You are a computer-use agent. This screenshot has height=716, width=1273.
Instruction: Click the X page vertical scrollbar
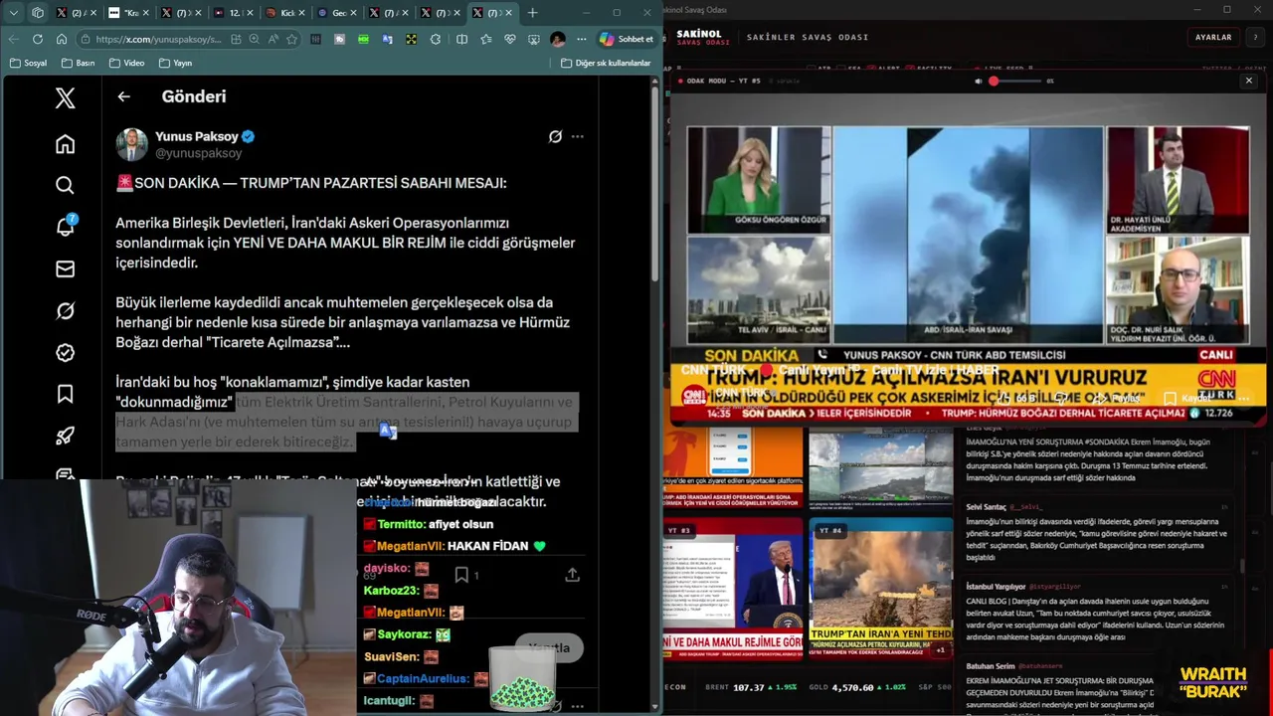(654, 184)
